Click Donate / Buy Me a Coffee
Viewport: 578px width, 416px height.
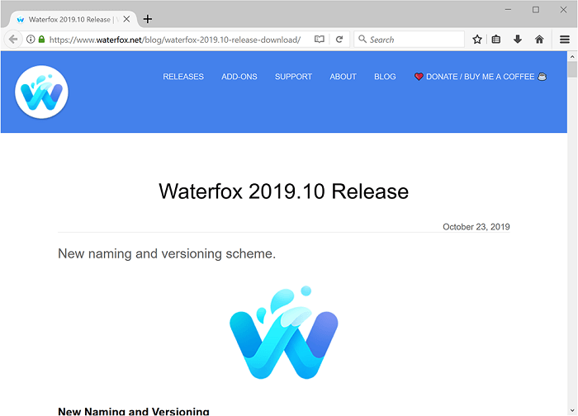(x=480, y=77)
